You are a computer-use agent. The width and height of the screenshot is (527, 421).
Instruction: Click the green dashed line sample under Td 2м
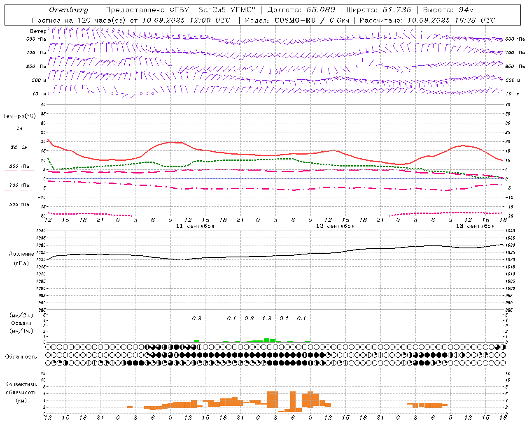[x=19, y=152]
